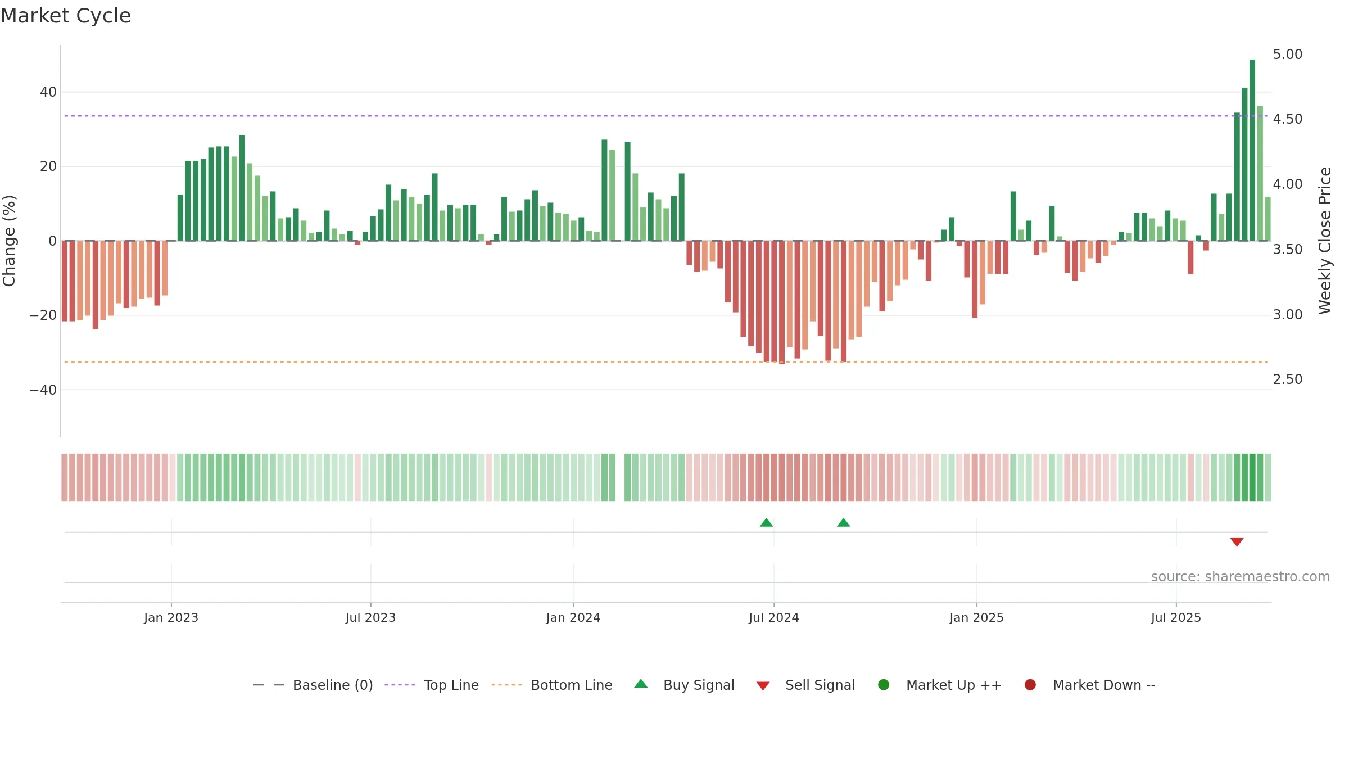Image resolution: width=1349 pixels, height=759 pixels.
Task: Toggle the Baseline (0) legend entry
Action: click(313, 685)
